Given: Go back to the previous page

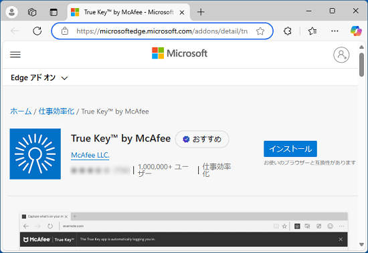Looking at the screenshot, I should coord(15,31).
